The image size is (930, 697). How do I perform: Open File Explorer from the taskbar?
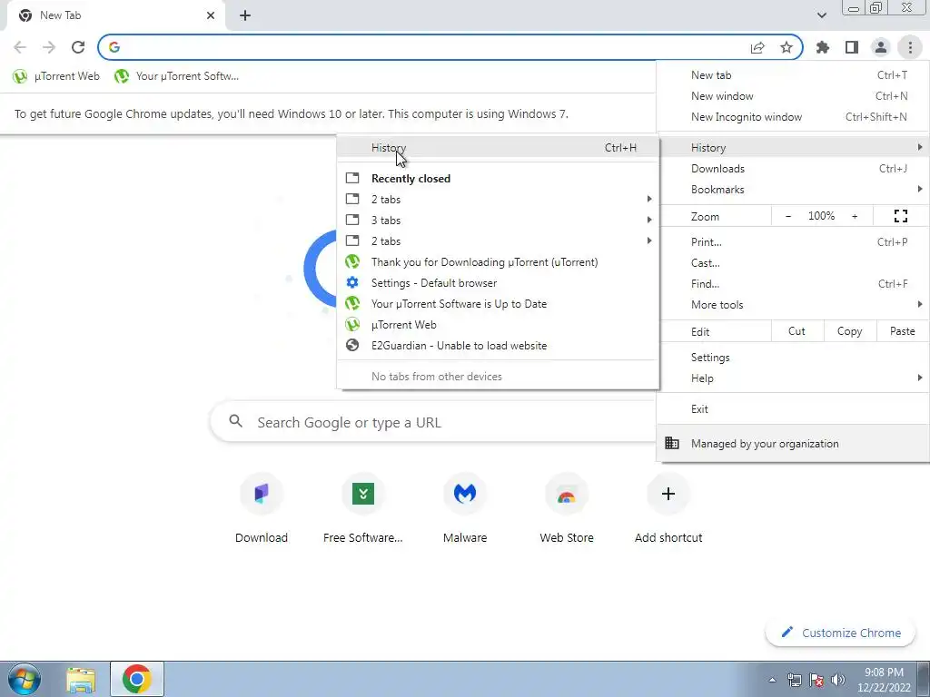pyautogui.click(x=81, y=679)
